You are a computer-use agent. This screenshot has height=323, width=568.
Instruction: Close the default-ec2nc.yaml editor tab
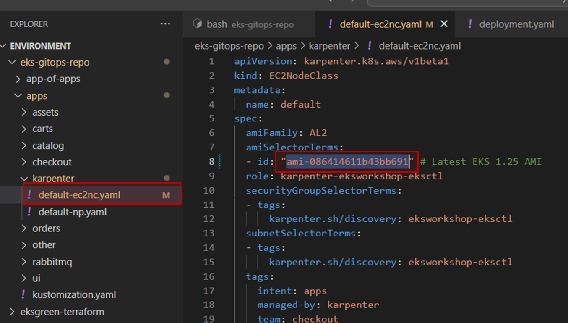(444, 24)
